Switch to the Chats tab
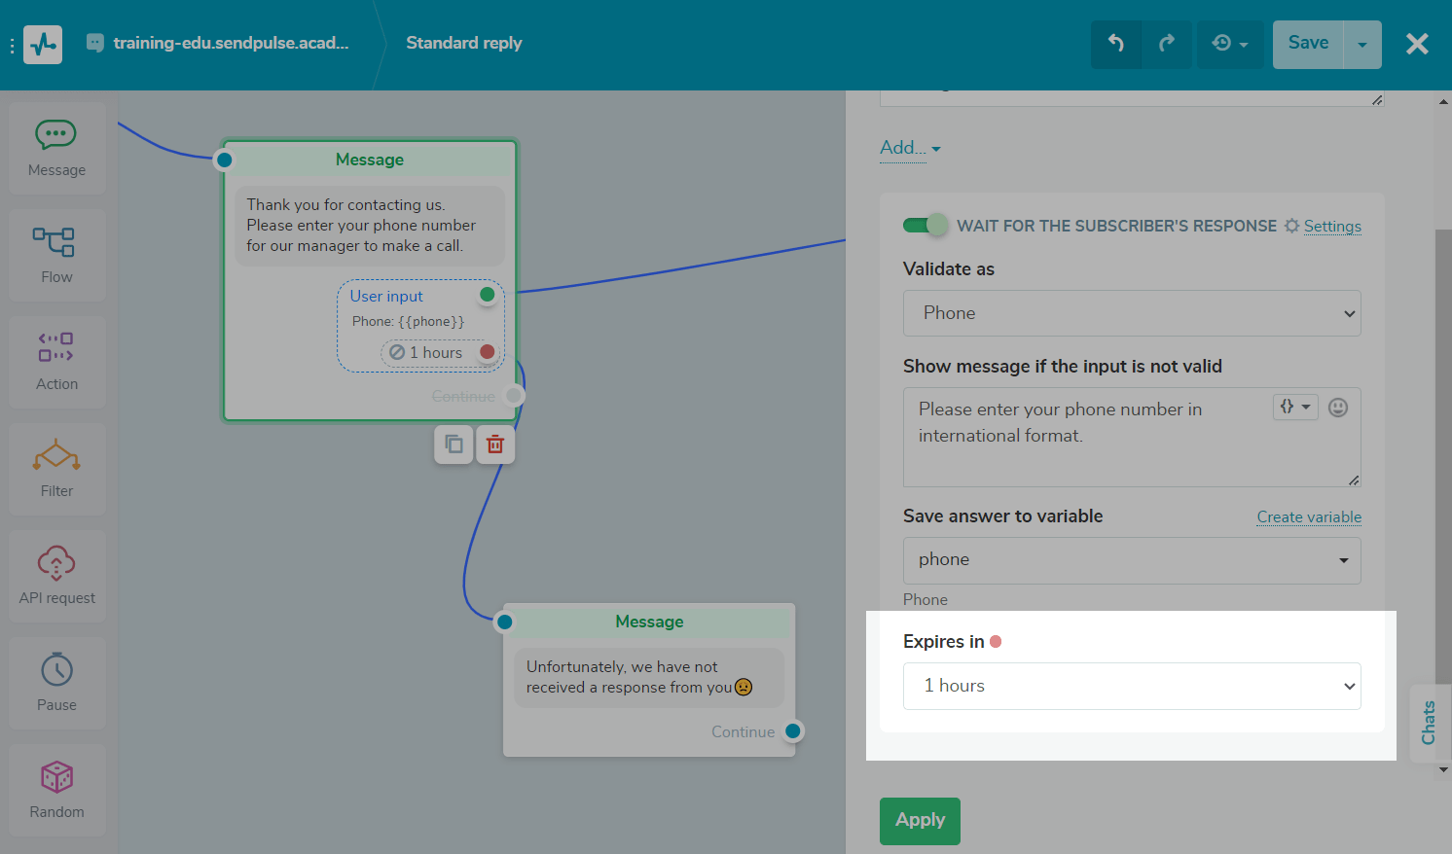 [1431, 723]
